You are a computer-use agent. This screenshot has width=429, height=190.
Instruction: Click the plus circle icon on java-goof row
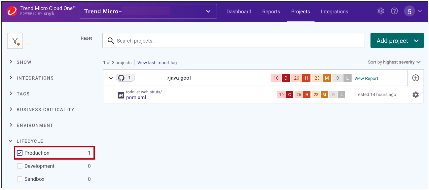[415, 78]
